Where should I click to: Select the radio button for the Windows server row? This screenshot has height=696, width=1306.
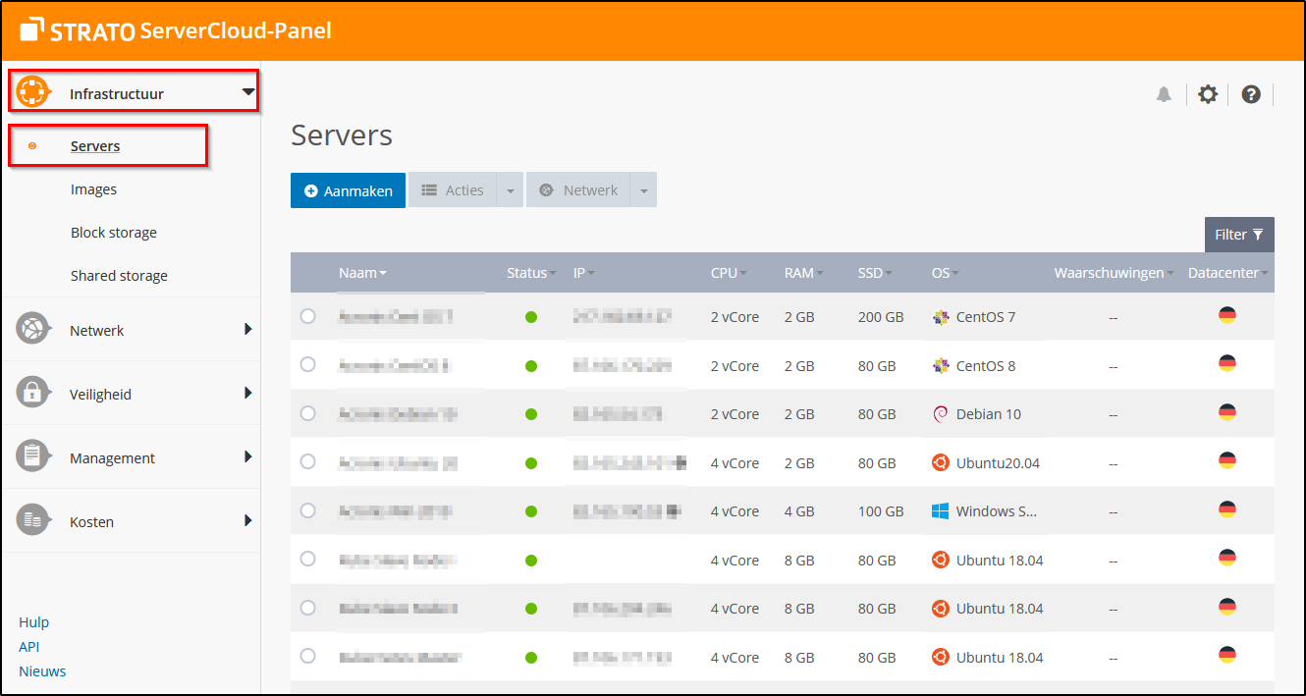(307, 511)
